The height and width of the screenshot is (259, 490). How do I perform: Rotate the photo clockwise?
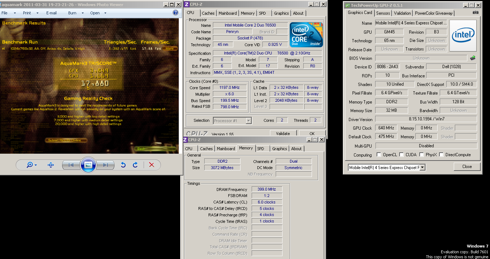[x=135, y=165]
